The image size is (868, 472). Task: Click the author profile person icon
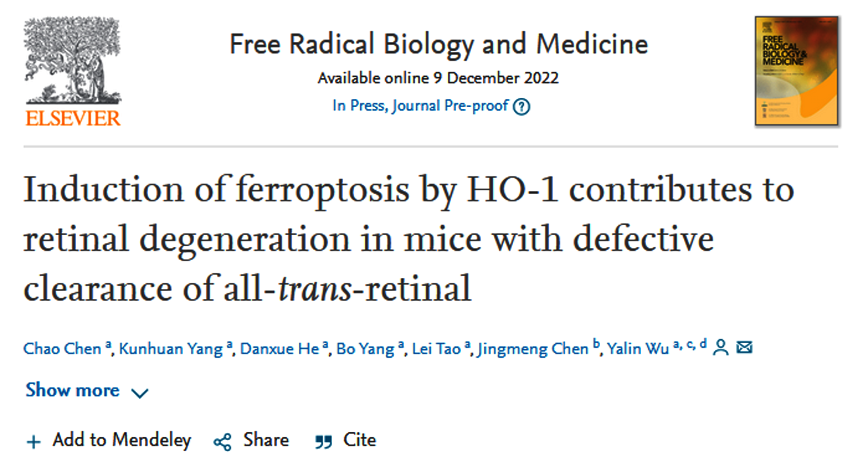(x=720, y=348)
